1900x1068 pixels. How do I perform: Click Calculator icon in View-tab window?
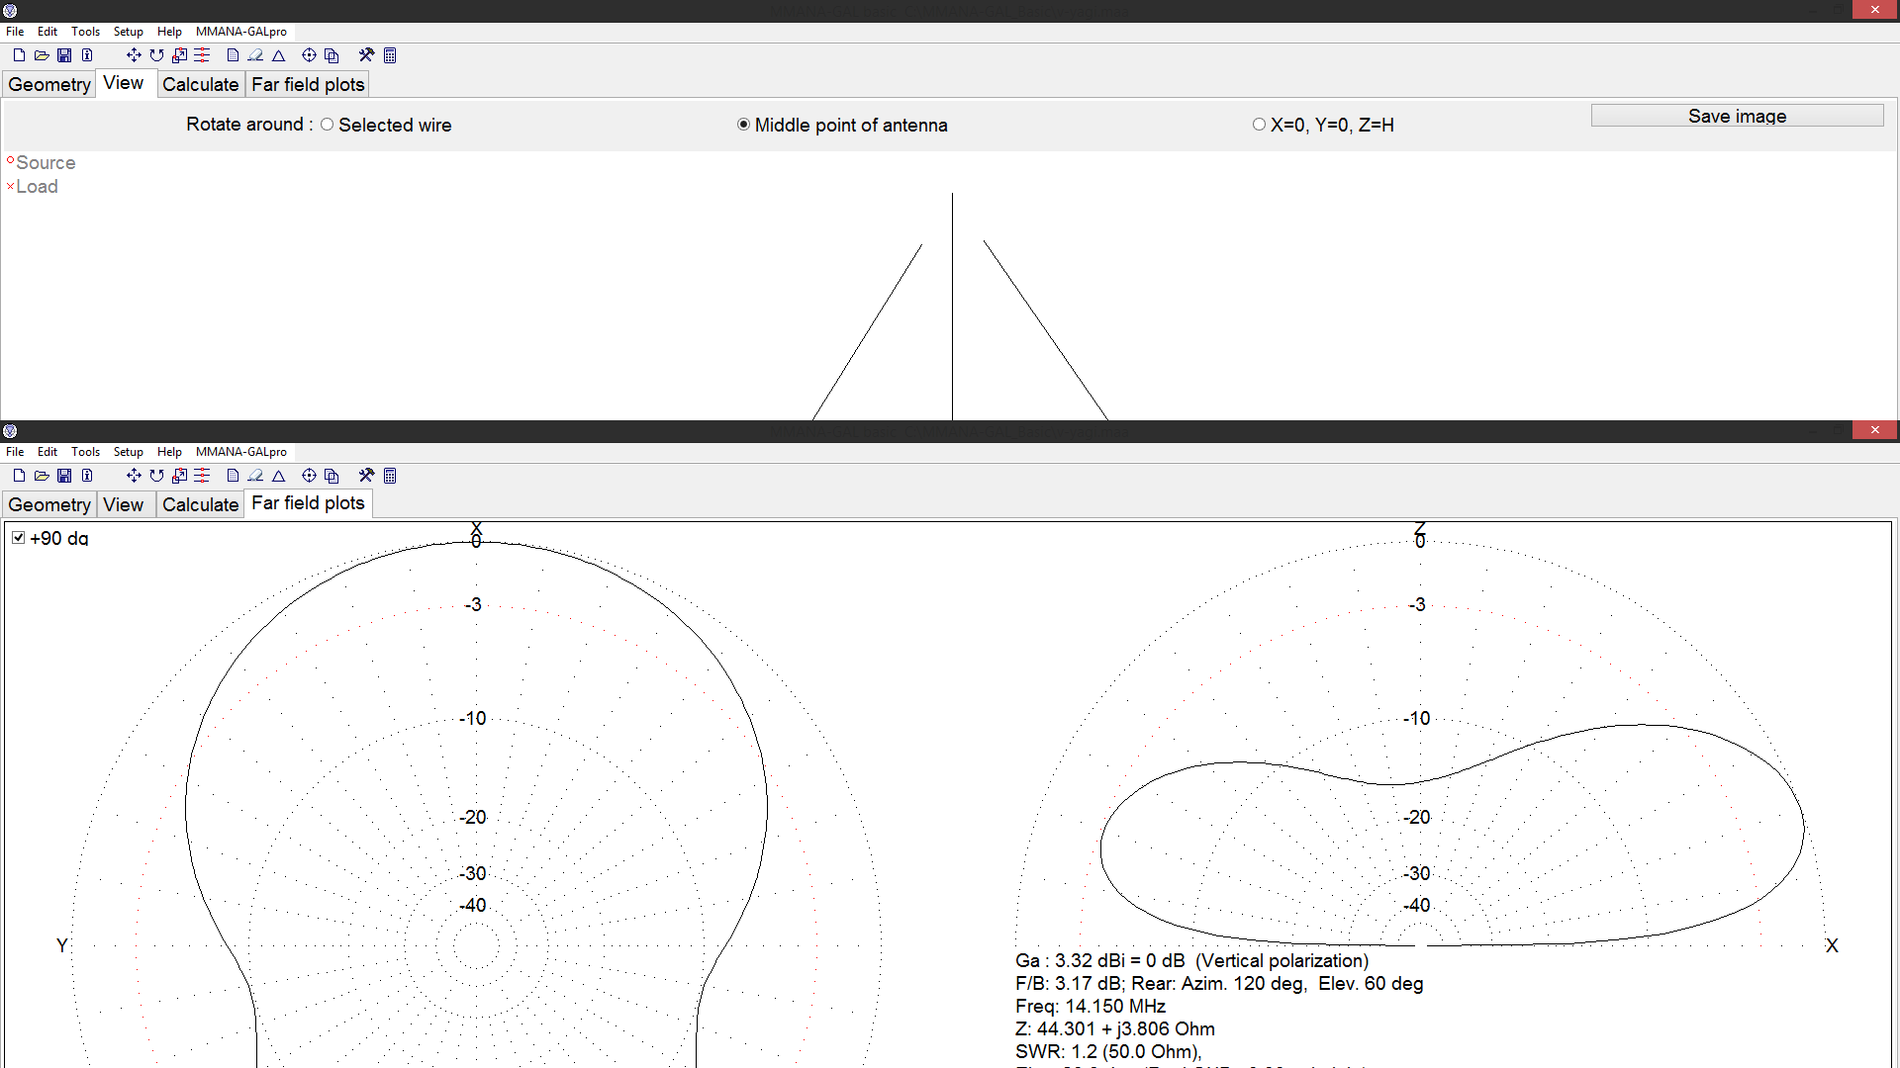point(390,55)
